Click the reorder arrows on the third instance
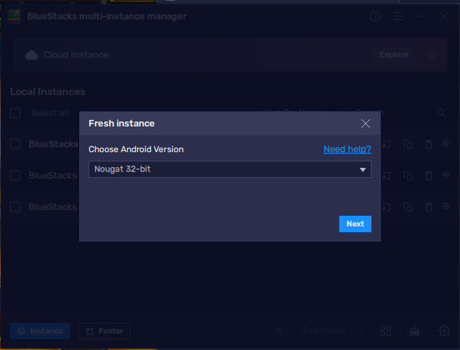Viewport: 460px width, 350px height. pos(445,207)
